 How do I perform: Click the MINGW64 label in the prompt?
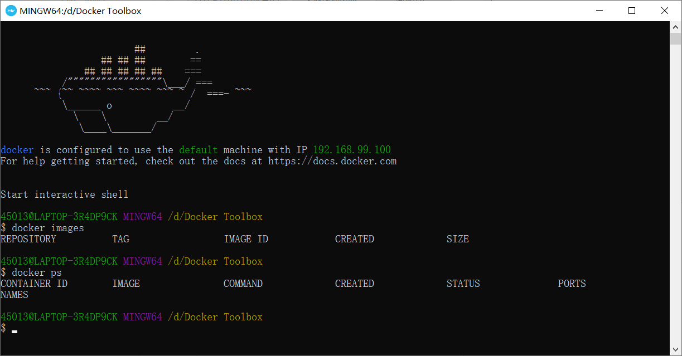pos(142,216)
